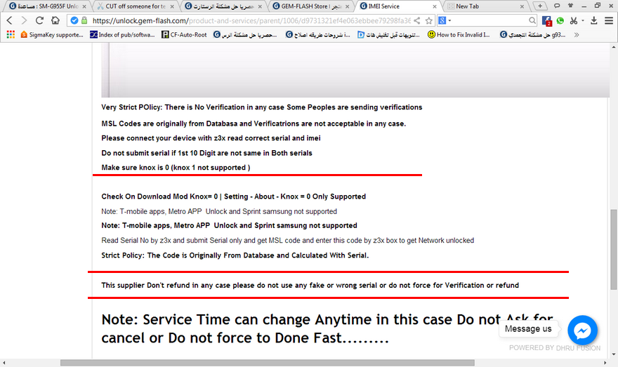Go forward to the next page
618x367 pixels.
click(24, 20)
